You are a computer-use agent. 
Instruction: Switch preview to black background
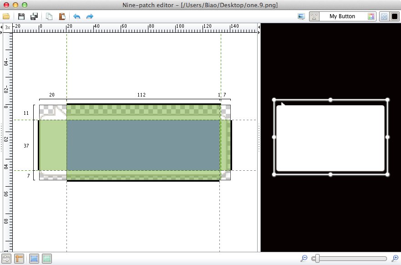tap(395, 16)
